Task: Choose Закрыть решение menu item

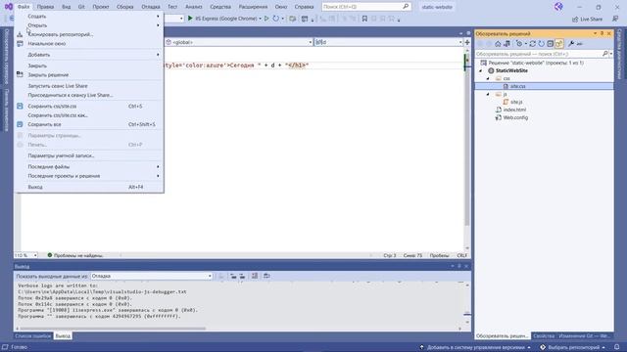Action: [89, 74]
